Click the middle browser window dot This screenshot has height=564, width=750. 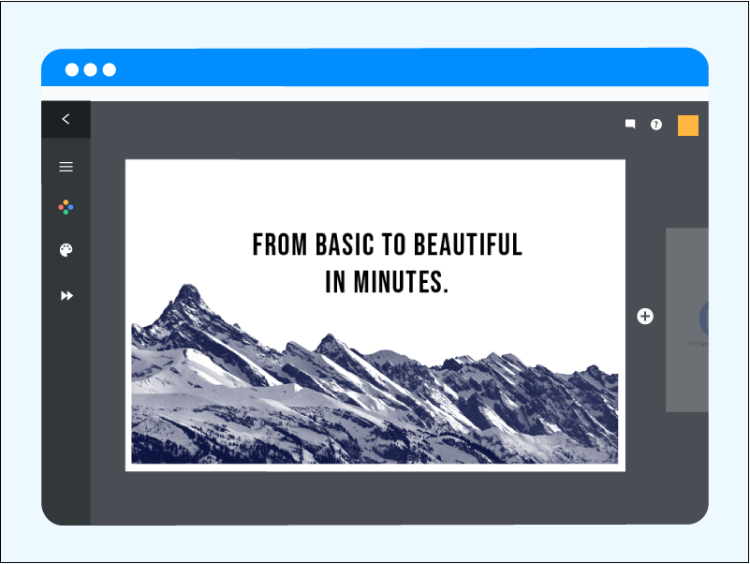[x=90, y=68]
